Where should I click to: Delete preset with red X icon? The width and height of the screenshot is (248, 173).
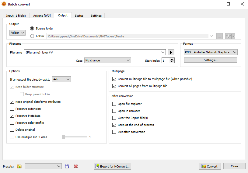tap(76, 166)
